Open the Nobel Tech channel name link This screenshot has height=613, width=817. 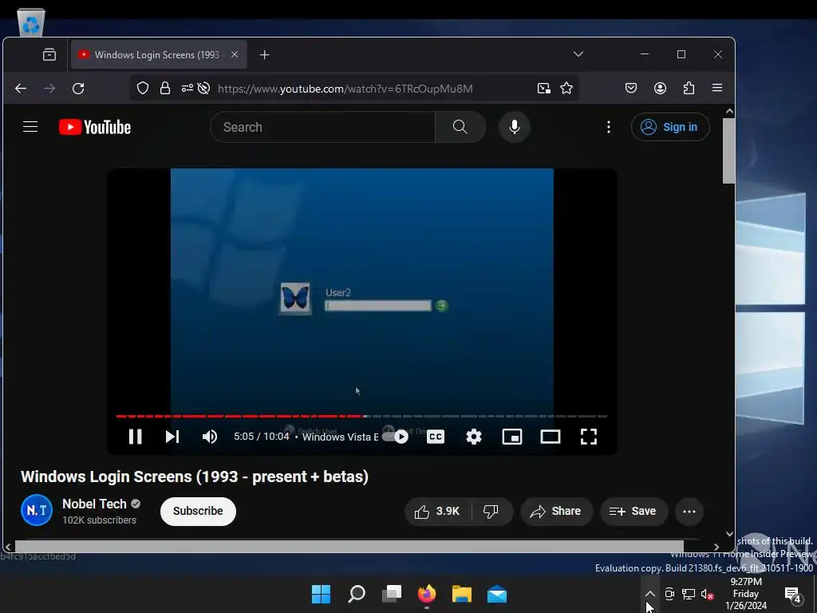click(x=94, y=504)
